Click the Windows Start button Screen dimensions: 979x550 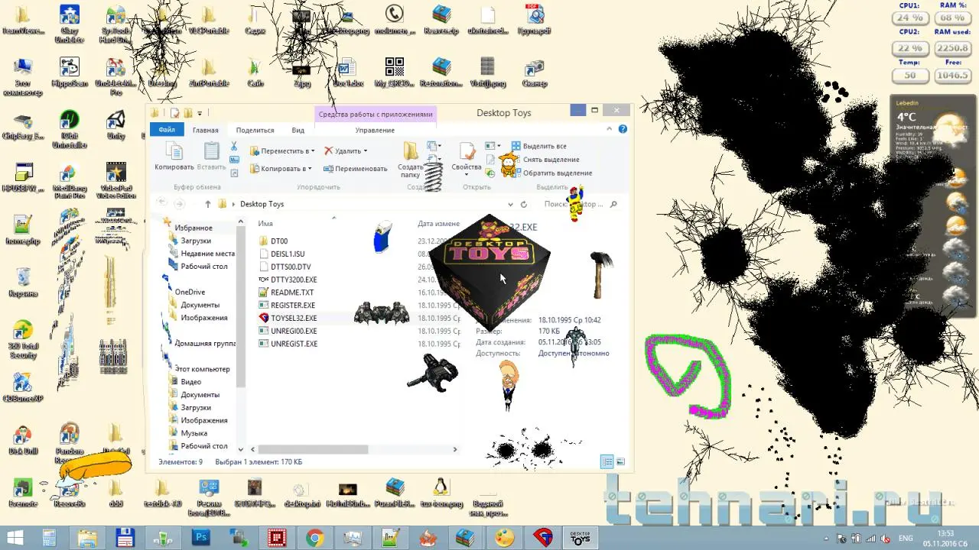coord(14,538)
